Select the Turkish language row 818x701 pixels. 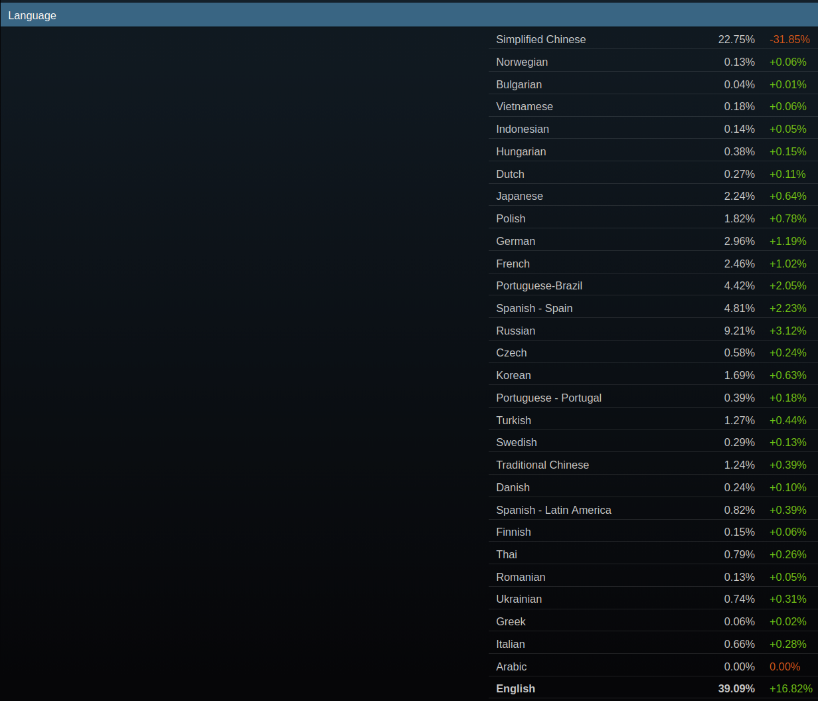pos(653,420)
